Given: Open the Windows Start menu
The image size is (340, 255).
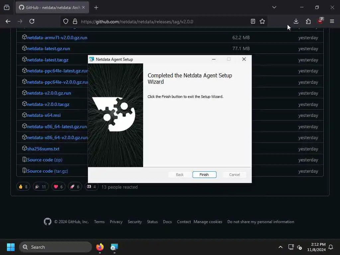Looking at the screenshot, I should (x=11, y=247).
